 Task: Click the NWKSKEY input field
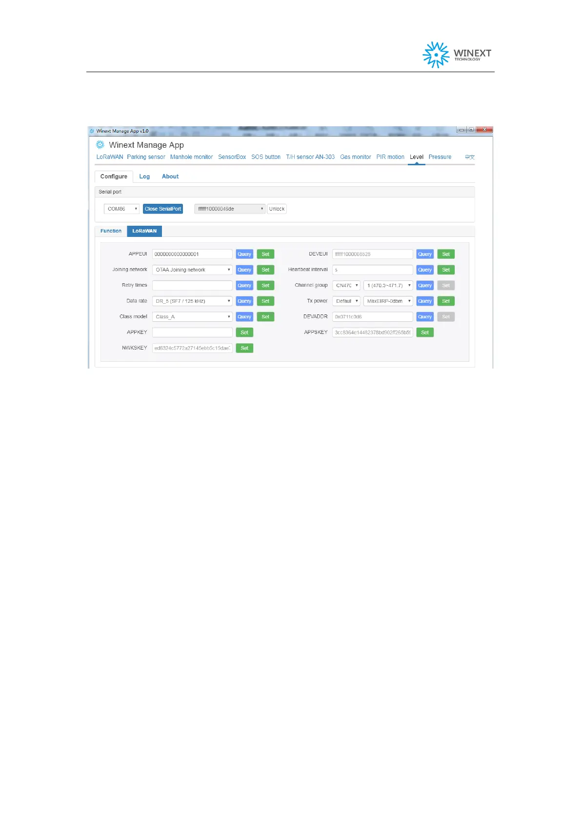[x=192, y=348]
